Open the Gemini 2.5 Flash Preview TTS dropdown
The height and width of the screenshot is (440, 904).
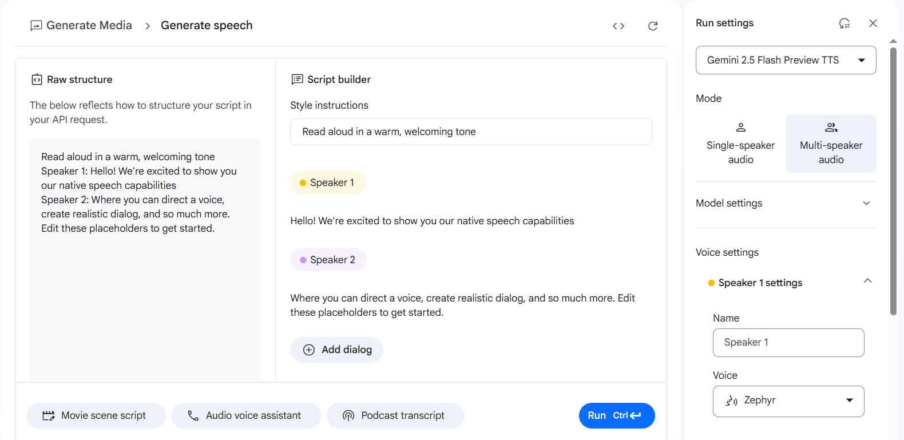pos(786,60)
